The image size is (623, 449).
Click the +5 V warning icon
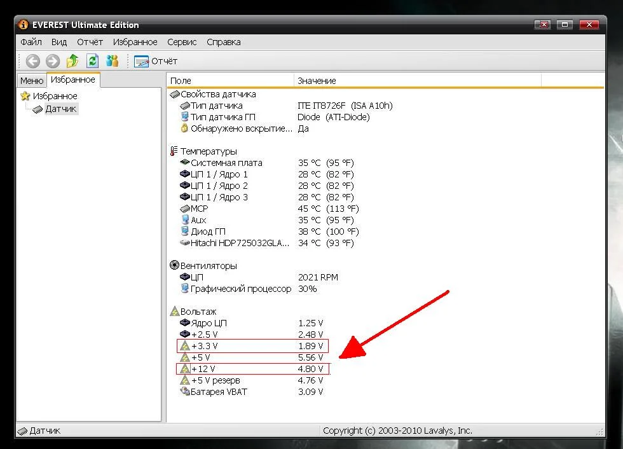tap(185, 357)
